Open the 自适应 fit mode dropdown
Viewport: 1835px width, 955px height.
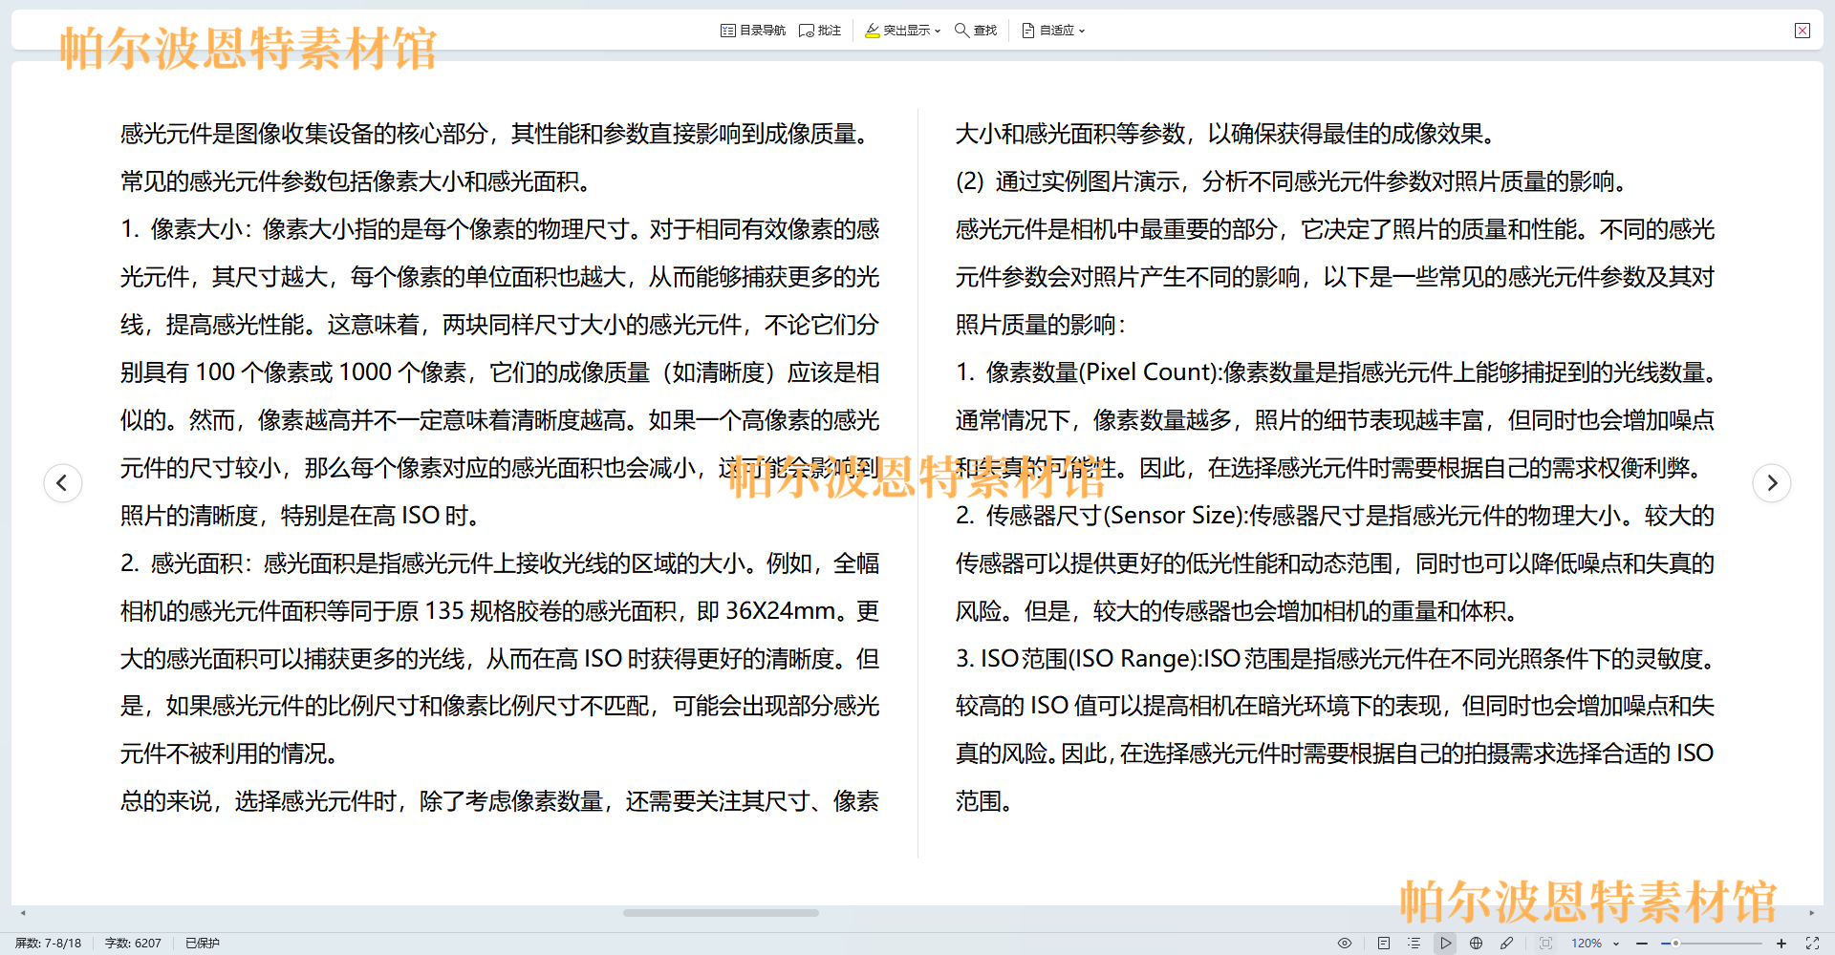[x=1053, y=31]
